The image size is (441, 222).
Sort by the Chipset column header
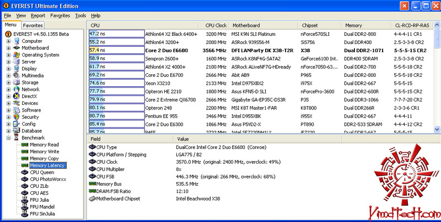pyautogui.click(x=320, y=25)
